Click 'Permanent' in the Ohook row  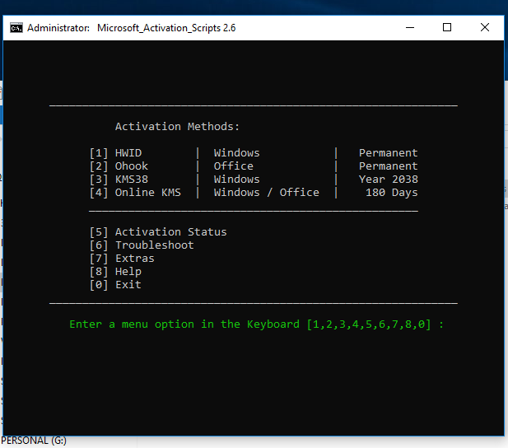388,166
